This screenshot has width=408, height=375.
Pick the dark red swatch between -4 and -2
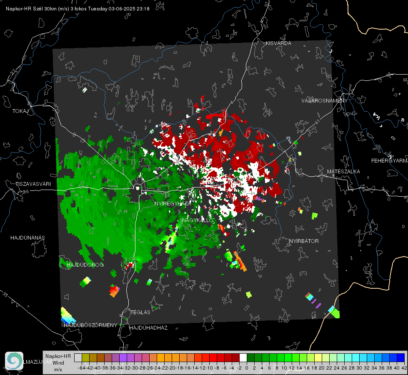coord(235,357)
